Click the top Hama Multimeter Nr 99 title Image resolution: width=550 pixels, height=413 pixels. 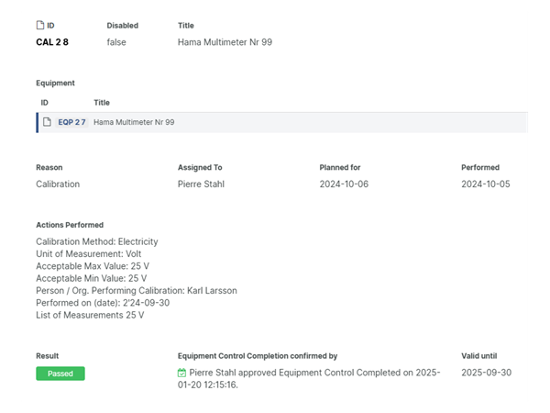[x=225, y=42]
